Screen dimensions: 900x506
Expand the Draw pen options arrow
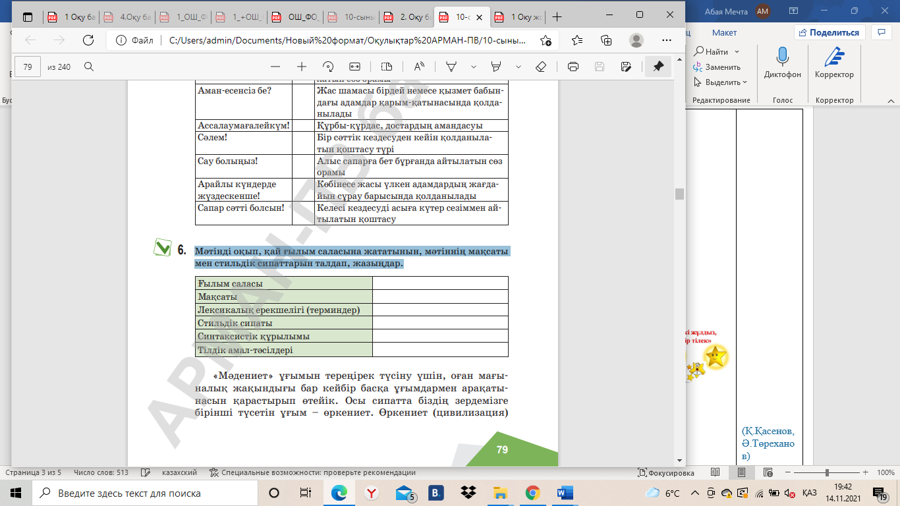pyautogui.click(x=474, y=67)
